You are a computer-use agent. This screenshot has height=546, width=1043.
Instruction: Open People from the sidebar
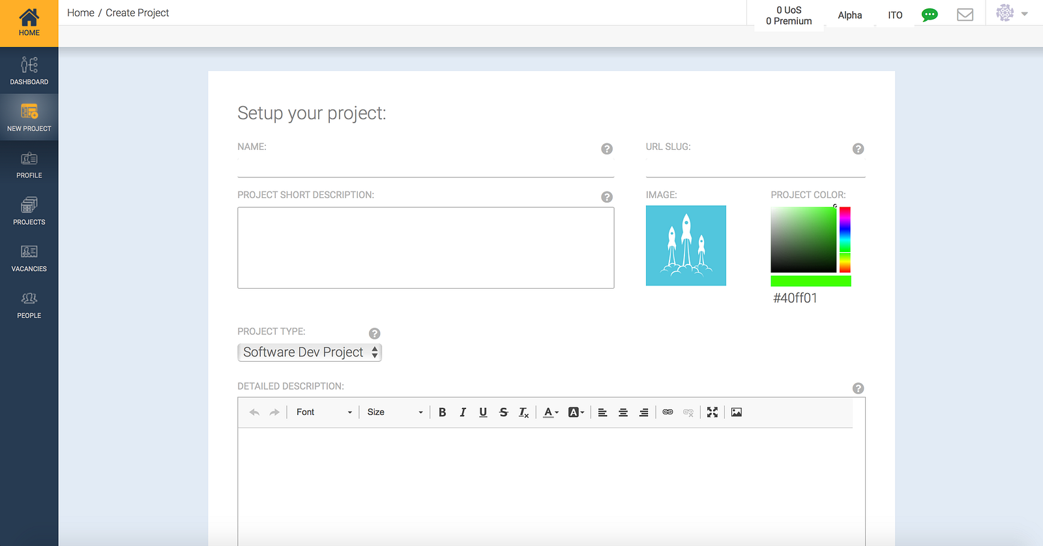pyautogui.click(x=29, y=305)
